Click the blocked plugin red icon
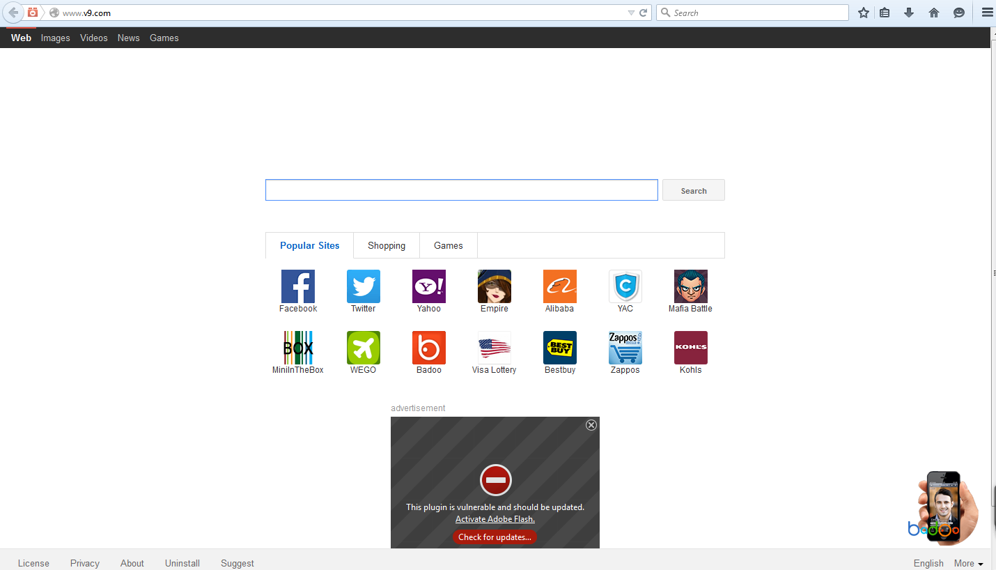The width and height of the screenshot is (996, 570). [496, 480]
